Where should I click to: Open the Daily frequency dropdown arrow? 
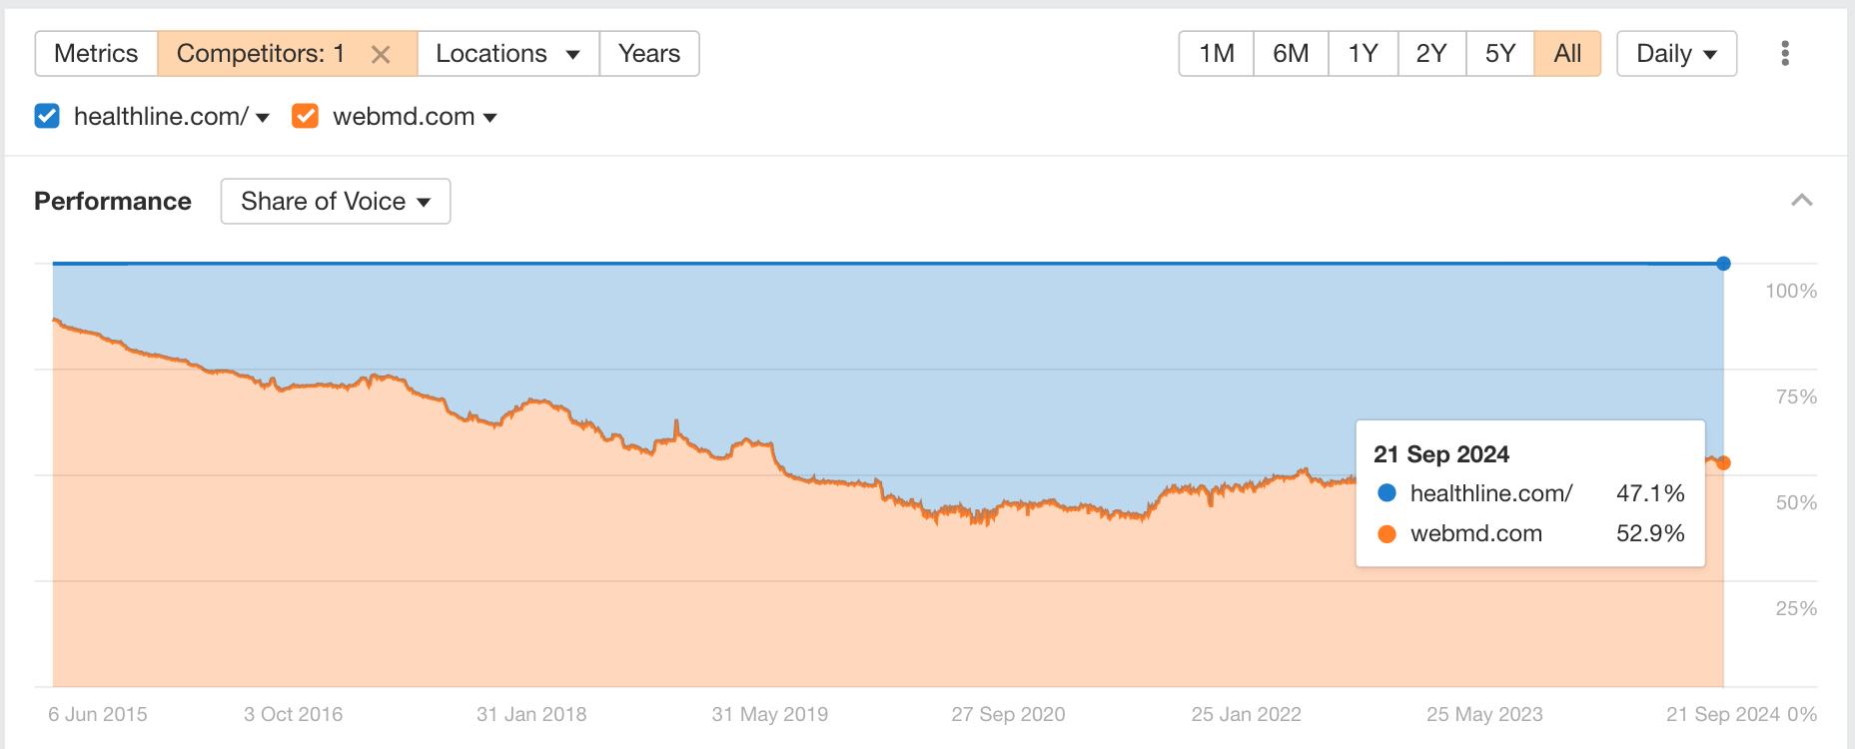(1710, 55)
